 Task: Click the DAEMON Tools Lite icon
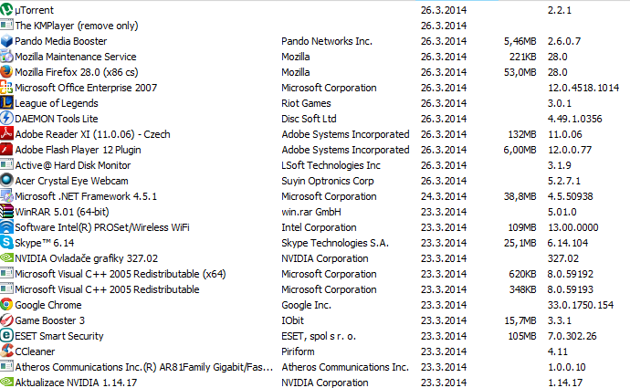(7, 119)
